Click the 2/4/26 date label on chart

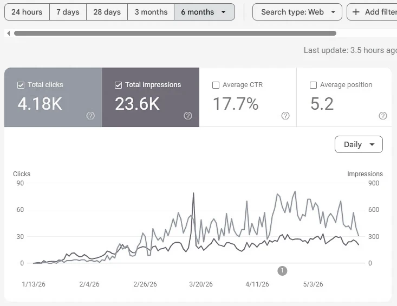click(x=89, y=284)
